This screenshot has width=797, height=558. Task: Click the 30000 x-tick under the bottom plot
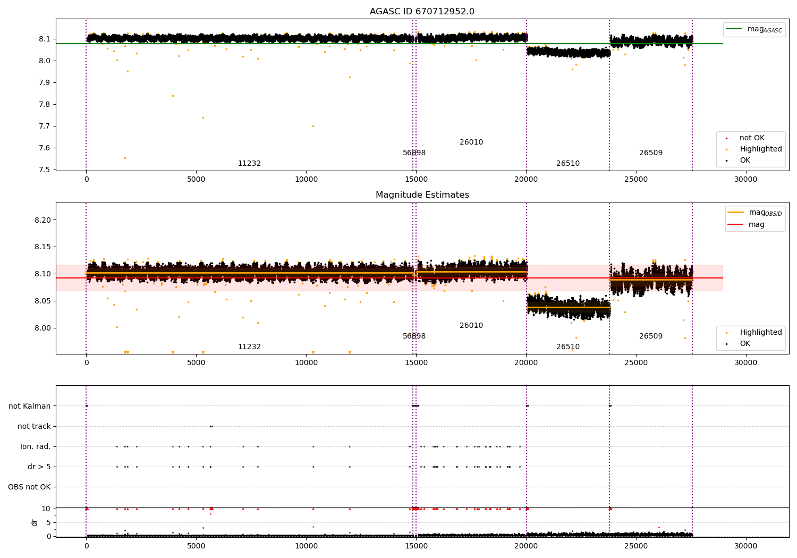pos(746,546)
